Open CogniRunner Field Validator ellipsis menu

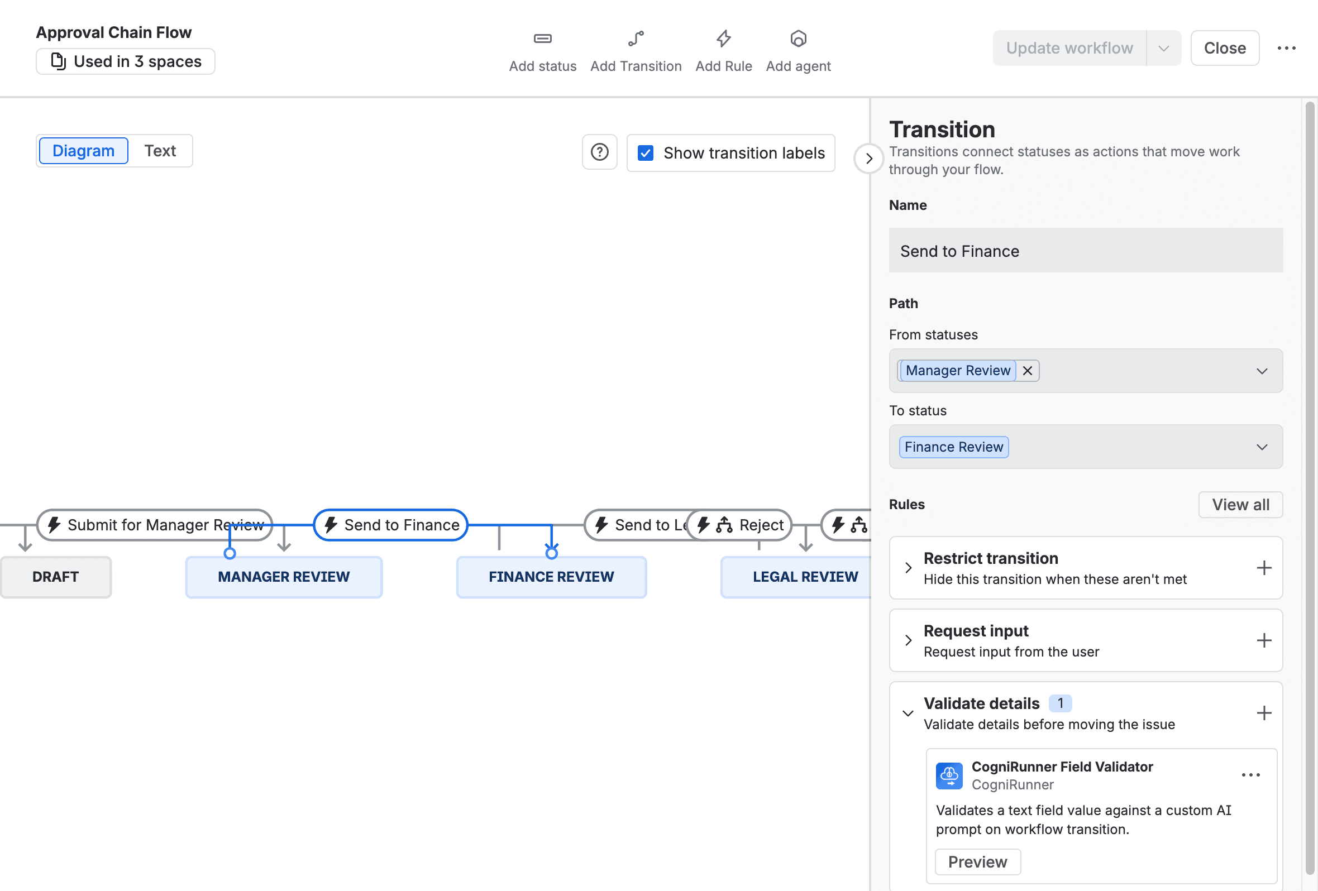click(x=1250, y=775)
